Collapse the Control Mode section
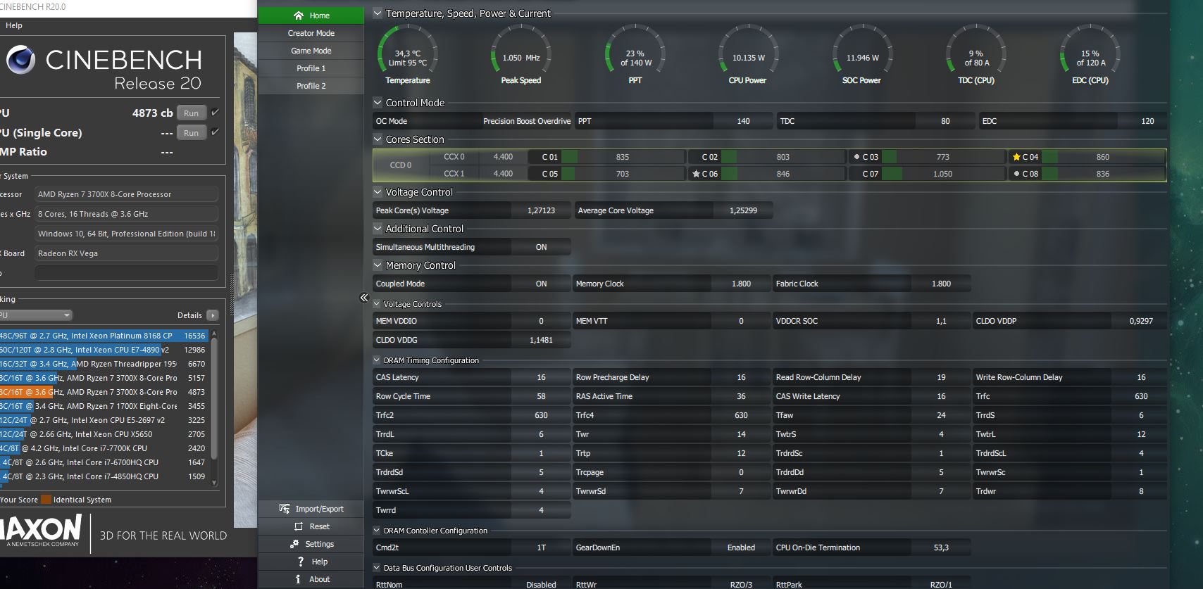Image resolution: width=1203 pixels, height=589 pixels. [x=378, y=103]
